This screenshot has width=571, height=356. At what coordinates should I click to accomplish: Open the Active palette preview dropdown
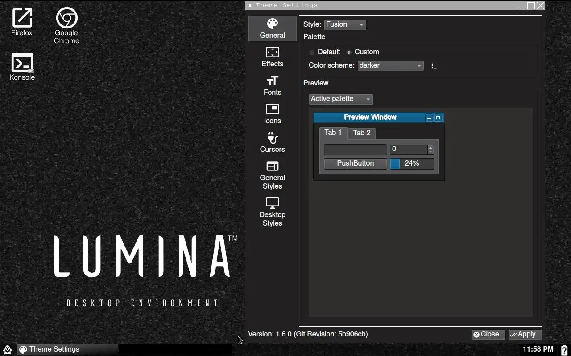click(341, 99)
